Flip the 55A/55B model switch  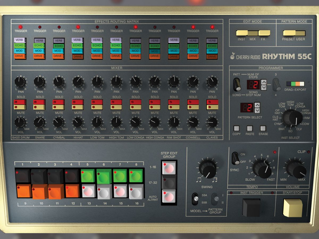pyautogui.click(x=195, y=199)
